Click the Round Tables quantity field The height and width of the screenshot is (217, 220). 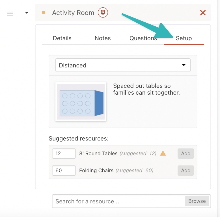64,154
